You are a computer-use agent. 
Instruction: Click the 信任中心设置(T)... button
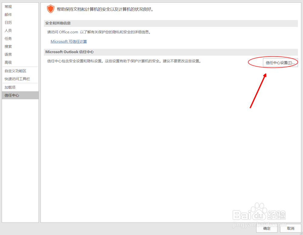280,63
